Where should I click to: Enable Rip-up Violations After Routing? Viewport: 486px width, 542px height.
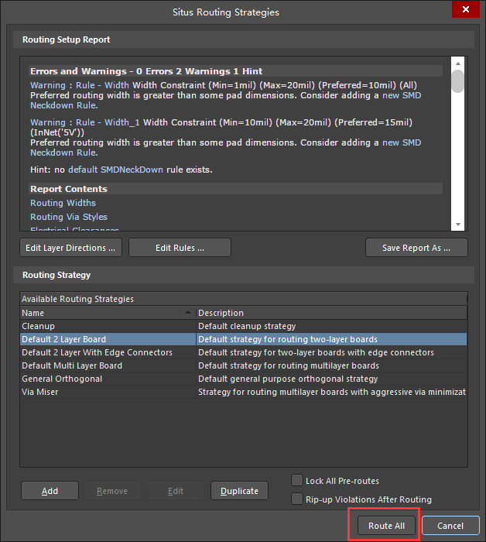click(297, 499)
